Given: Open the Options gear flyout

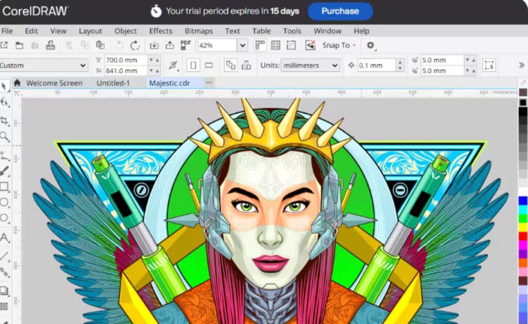Looking at the screenshot, I should (370, 45).
